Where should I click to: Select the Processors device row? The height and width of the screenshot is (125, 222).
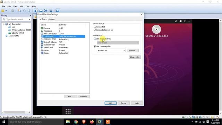pos(63,31)
